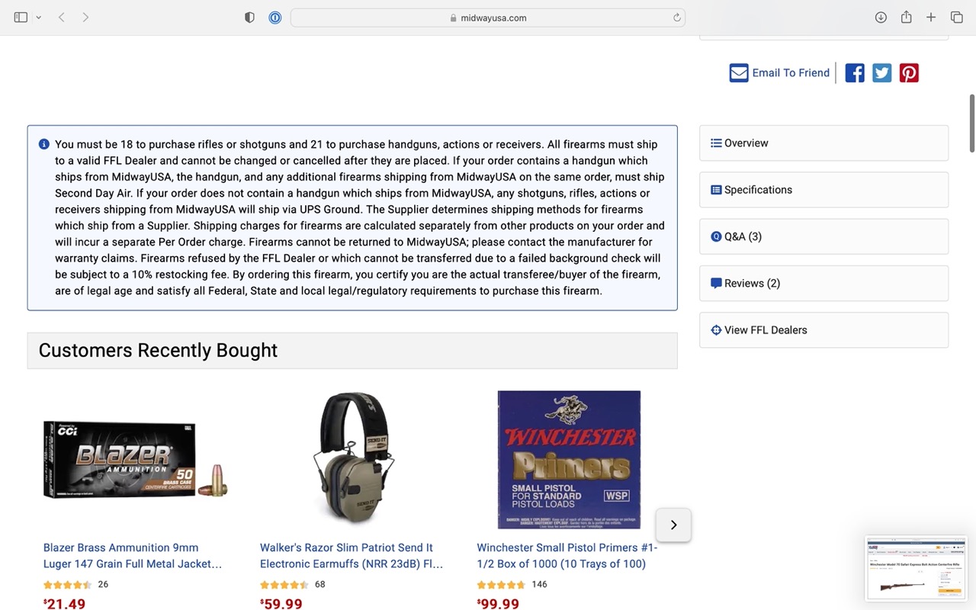Viewport: 976px width, 610px height.
Task: Open the Blazer Brass Ammunition 9mm link
Action: pos(133,556)
